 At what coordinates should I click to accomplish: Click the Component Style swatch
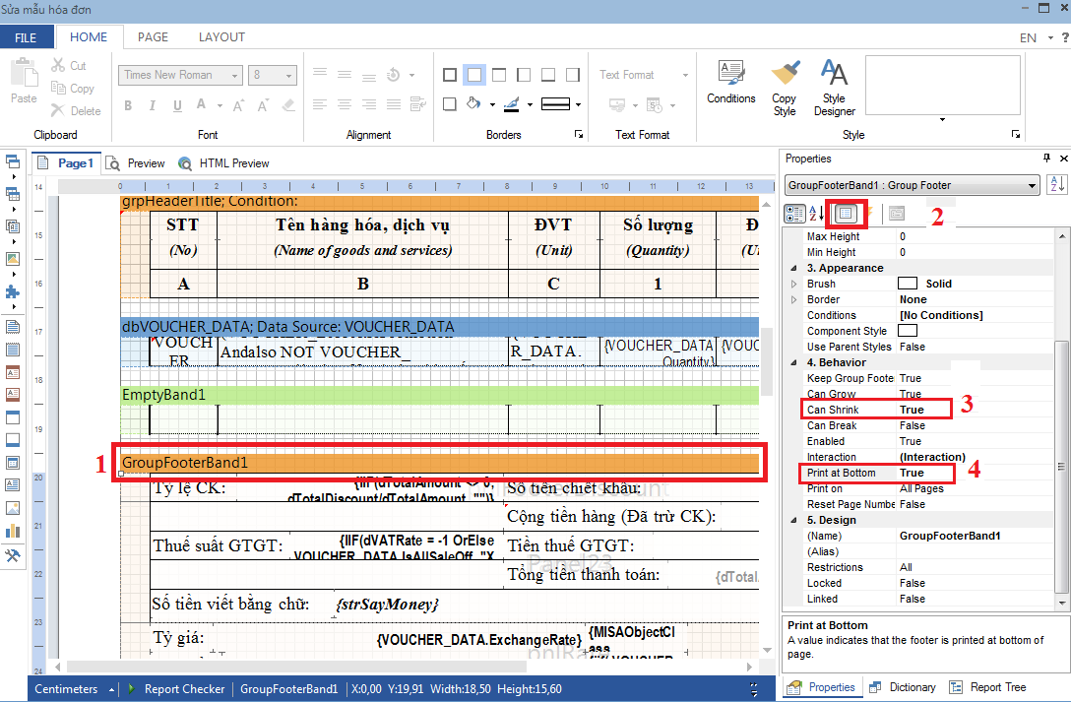tap(907, 331)
